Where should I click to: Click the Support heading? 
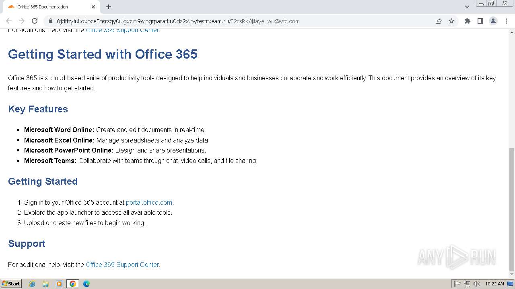tap(27, 244)
